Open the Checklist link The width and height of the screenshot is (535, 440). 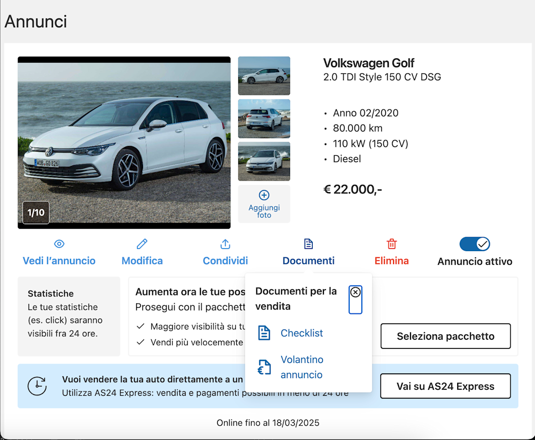point(302,333)
